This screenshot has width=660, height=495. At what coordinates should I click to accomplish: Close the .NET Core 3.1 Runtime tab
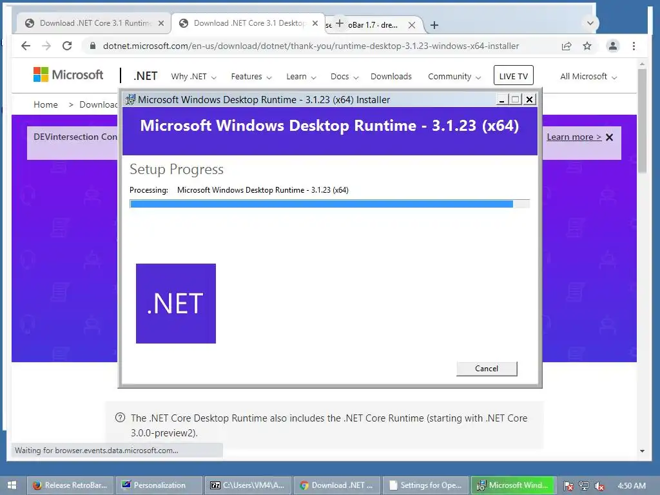tap(160, 24)
